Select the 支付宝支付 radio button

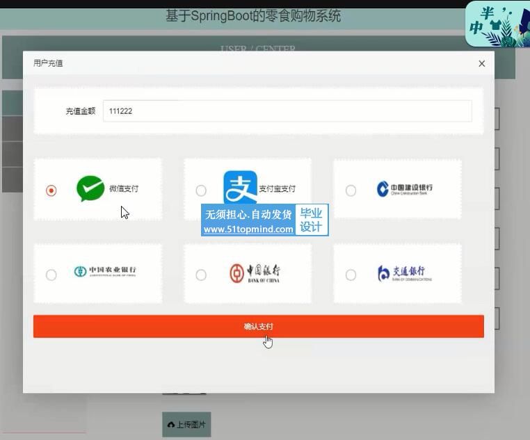pos(201,190)
